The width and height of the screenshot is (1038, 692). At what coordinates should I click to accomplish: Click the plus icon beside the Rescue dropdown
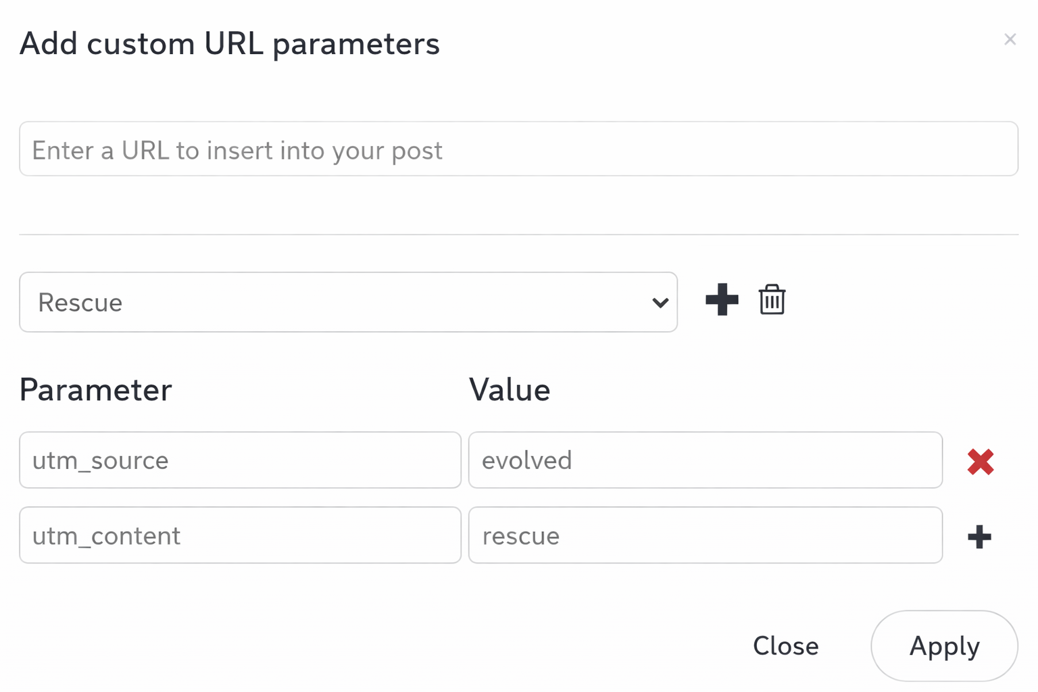[722, 300]
